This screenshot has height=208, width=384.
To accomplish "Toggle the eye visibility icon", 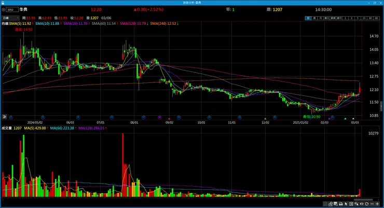I will [x=362, y=204].
